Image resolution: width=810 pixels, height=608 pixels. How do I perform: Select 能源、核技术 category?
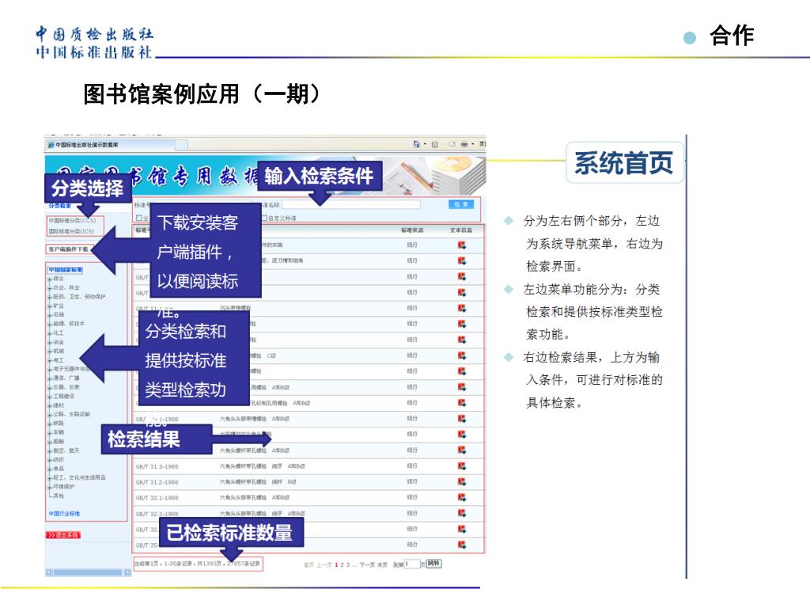(x=69, y=324)
